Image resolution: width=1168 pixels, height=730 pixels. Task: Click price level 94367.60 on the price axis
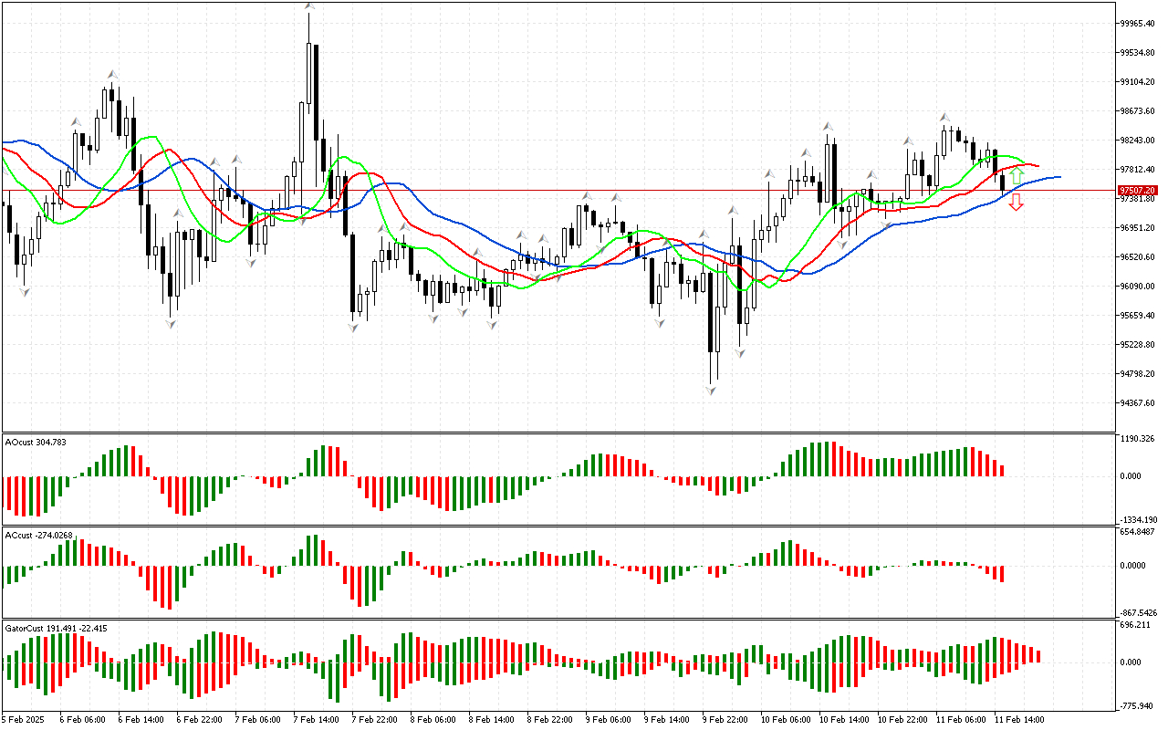pos(1137,403)
